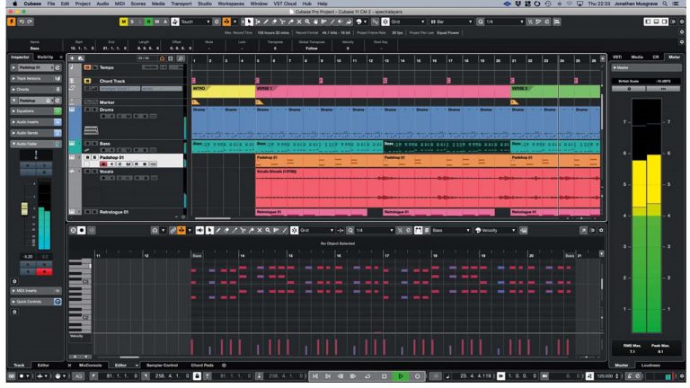Viewport: 690px width, 388px height.
Task: Click the Stop button in transport
Action: (385, 376)
